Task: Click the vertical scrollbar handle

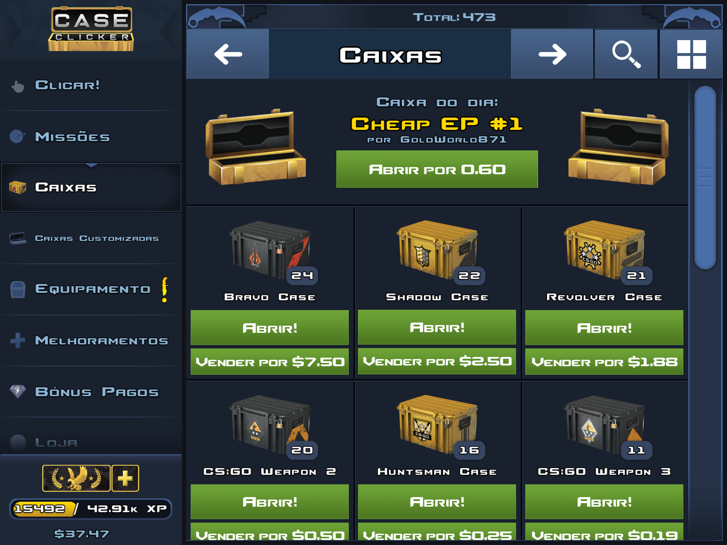Action: (705, 178)
